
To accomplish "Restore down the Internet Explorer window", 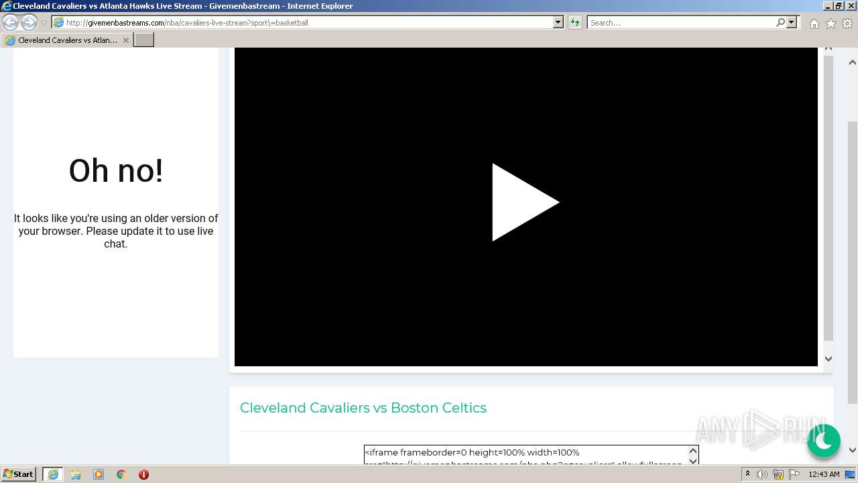I will click(839, 6).
